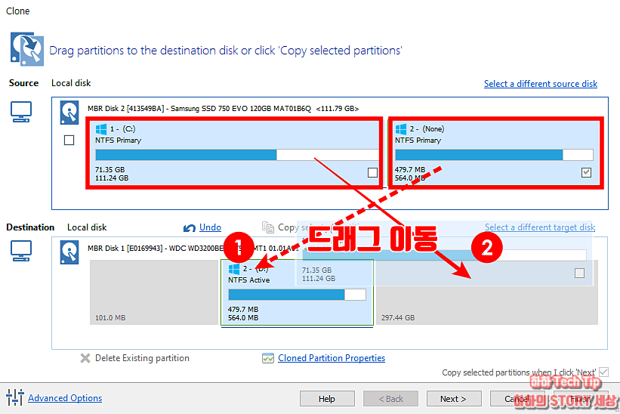The image size is (620, 414).
Task: Click the 'NTFS Primary' label of partition 1 (C:)
Action: click(x=118, y=141)
